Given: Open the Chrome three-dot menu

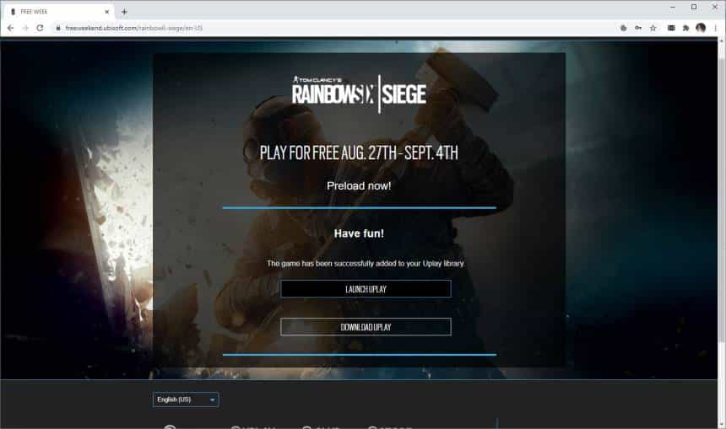Looking at the screenshot, I should [x=715, y=28].
